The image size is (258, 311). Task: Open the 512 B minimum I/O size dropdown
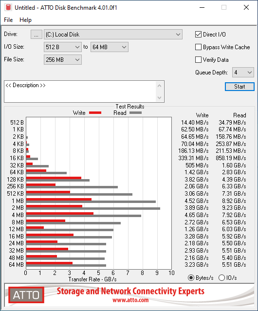[63, 47]
